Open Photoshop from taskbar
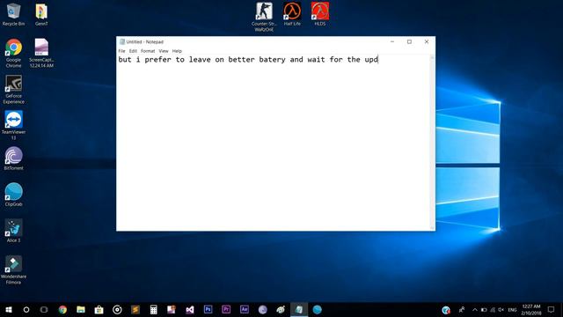This screenshot has height=317, width=563. [x=208, y=309]
